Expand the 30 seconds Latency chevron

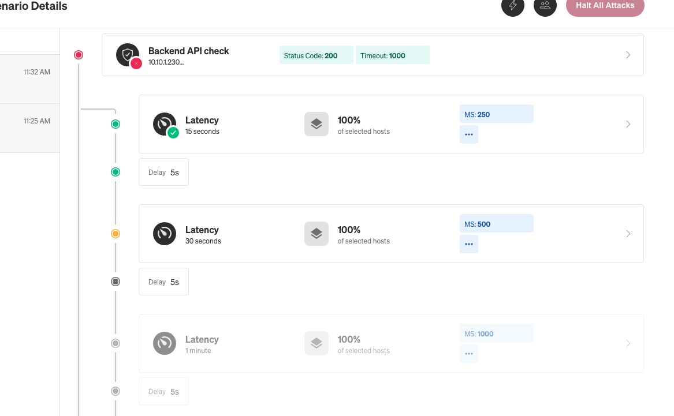(628, 234)
